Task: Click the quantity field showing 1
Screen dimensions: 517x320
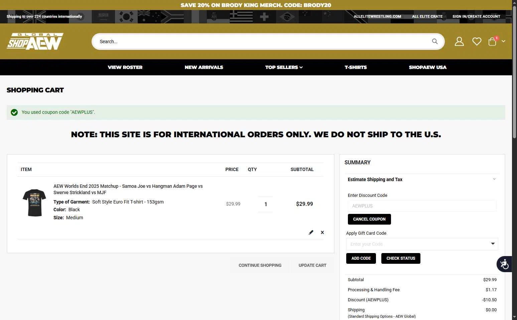Action: (x=266, y=204)
